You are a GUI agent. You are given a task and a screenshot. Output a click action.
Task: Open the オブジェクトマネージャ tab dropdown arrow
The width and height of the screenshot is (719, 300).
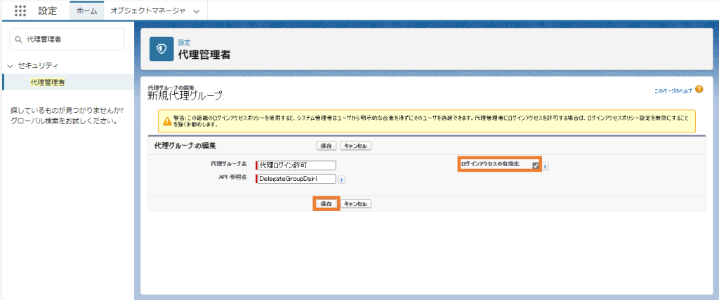(197, 11)
